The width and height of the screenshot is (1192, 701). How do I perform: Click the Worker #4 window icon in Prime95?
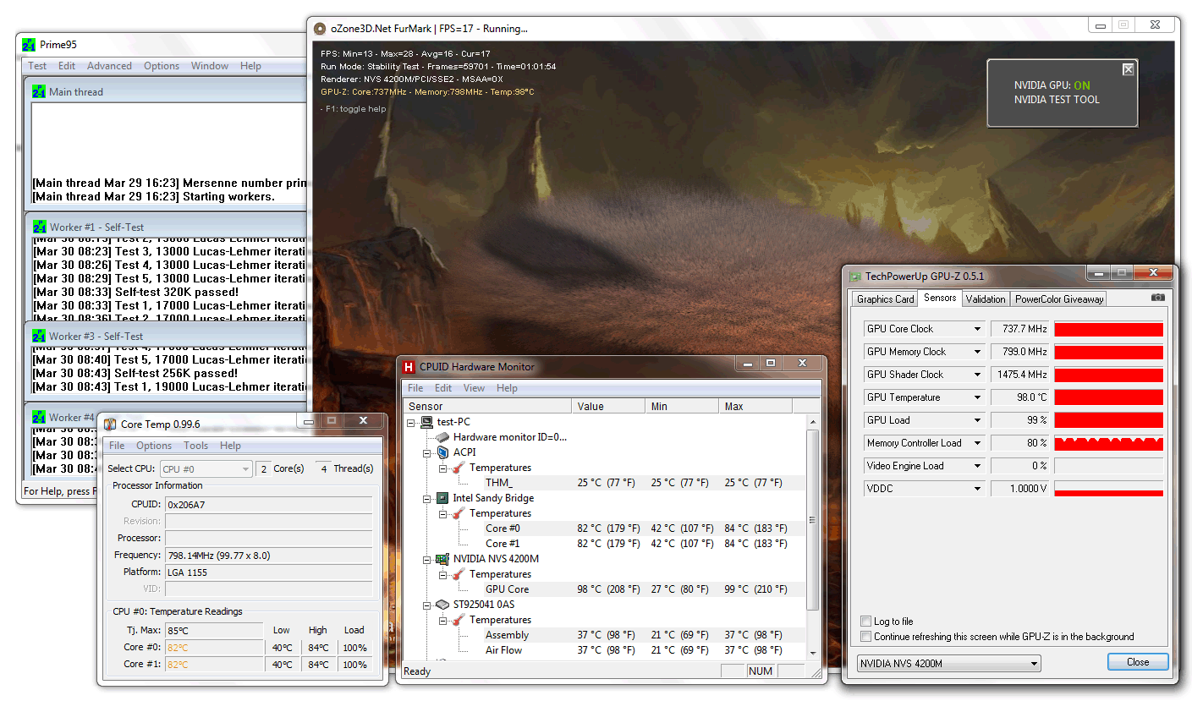tap(39, 417)
